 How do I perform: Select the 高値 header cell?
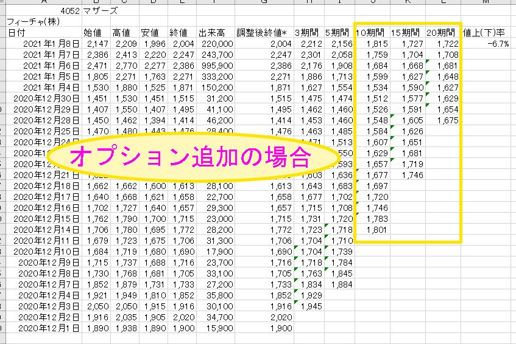click(125, 32)
